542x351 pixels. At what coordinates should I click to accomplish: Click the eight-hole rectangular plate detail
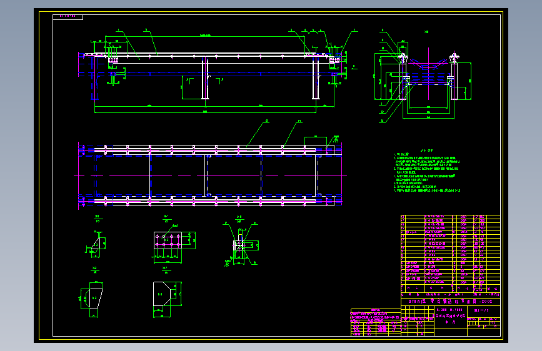pos(174,244)
